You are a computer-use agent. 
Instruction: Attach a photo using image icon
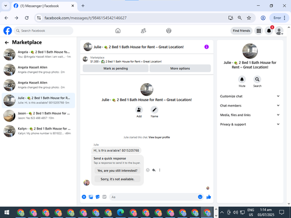(91, 197)
